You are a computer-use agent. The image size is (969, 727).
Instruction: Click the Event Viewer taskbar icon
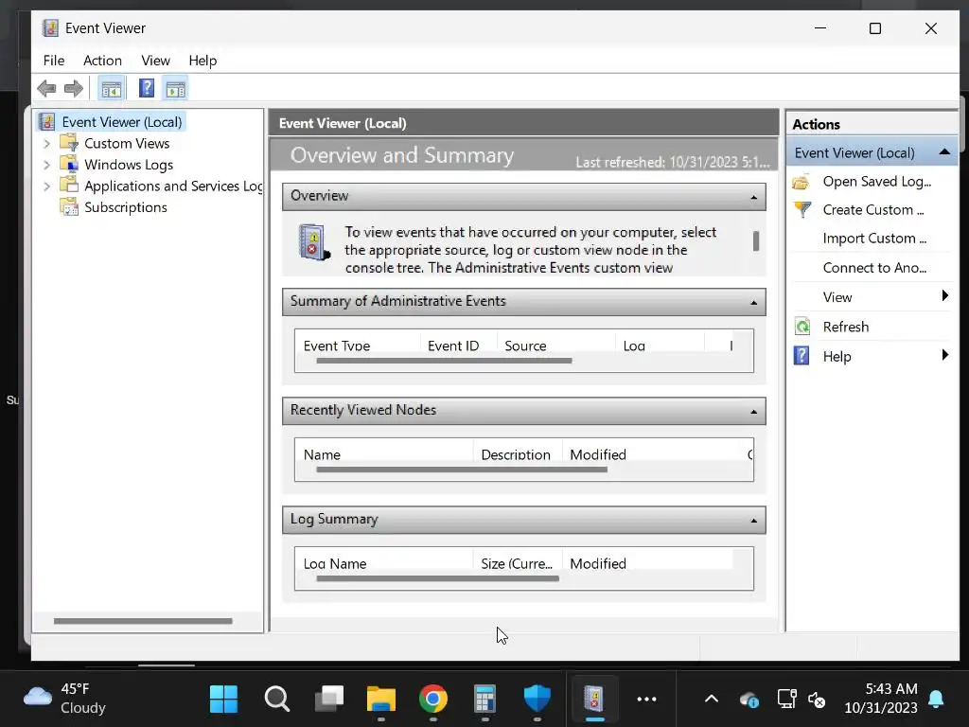(594, 700)
